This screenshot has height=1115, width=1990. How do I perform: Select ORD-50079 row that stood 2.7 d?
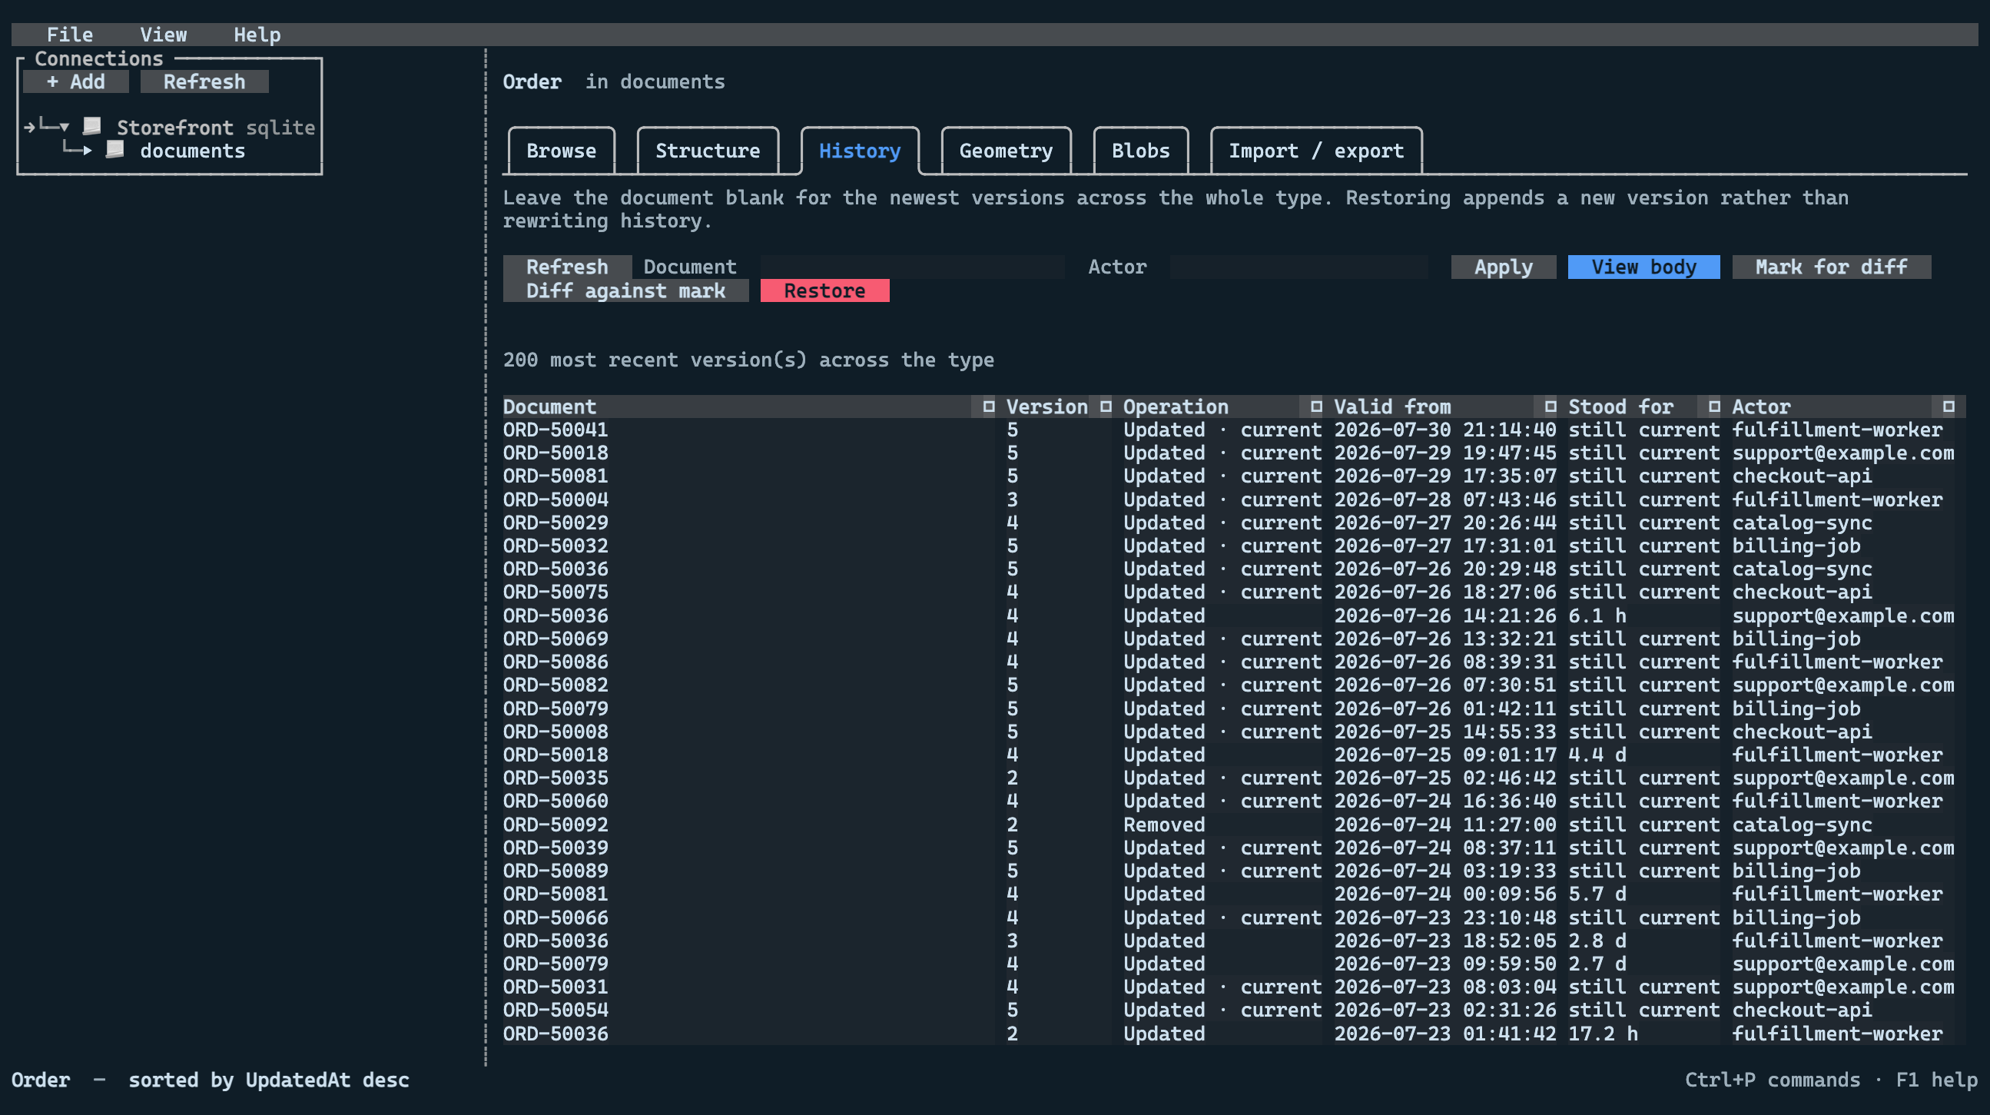pos(1234,964)
